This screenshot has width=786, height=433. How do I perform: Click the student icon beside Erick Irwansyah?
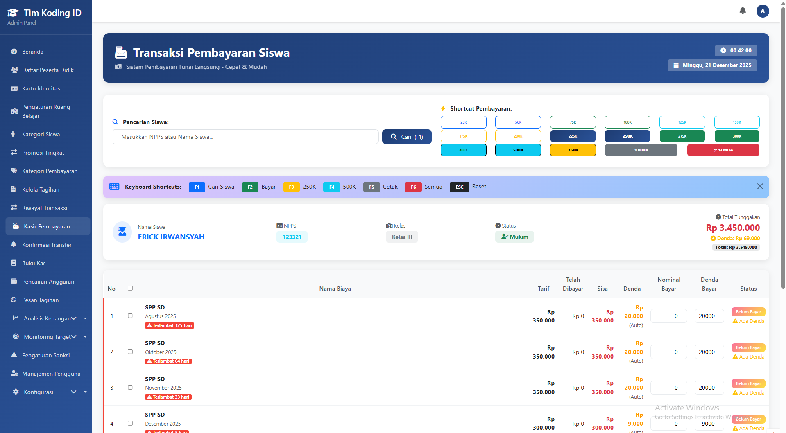[122, 232]
